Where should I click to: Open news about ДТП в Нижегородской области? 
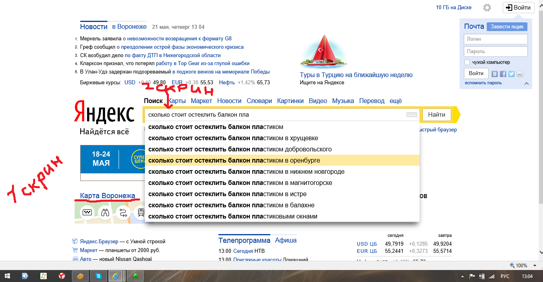click(172, 55)
